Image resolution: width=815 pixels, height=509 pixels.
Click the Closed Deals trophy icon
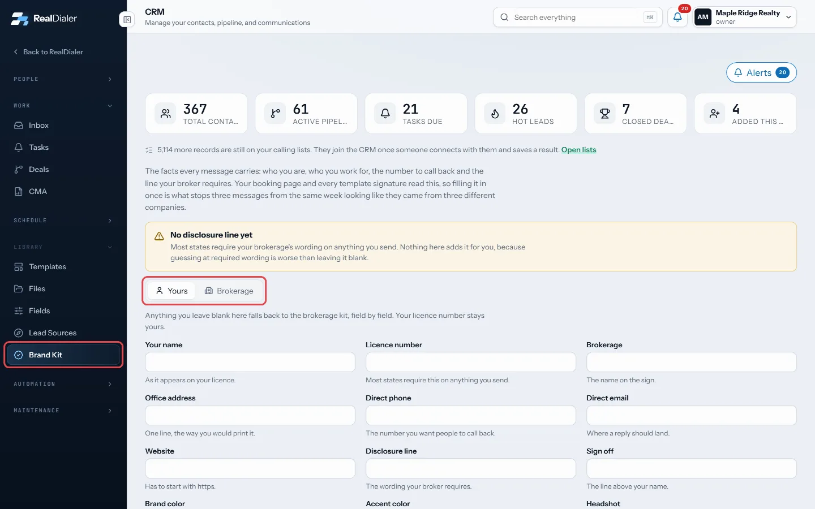click(x=604, y=114)
